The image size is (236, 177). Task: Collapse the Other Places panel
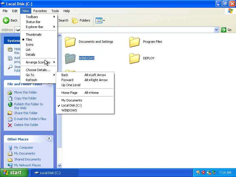(x=49, y=139)
